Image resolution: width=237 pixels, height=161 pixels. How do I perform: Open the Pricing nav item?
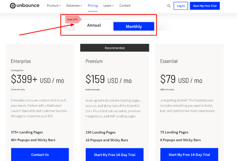(x=93, y=6)
